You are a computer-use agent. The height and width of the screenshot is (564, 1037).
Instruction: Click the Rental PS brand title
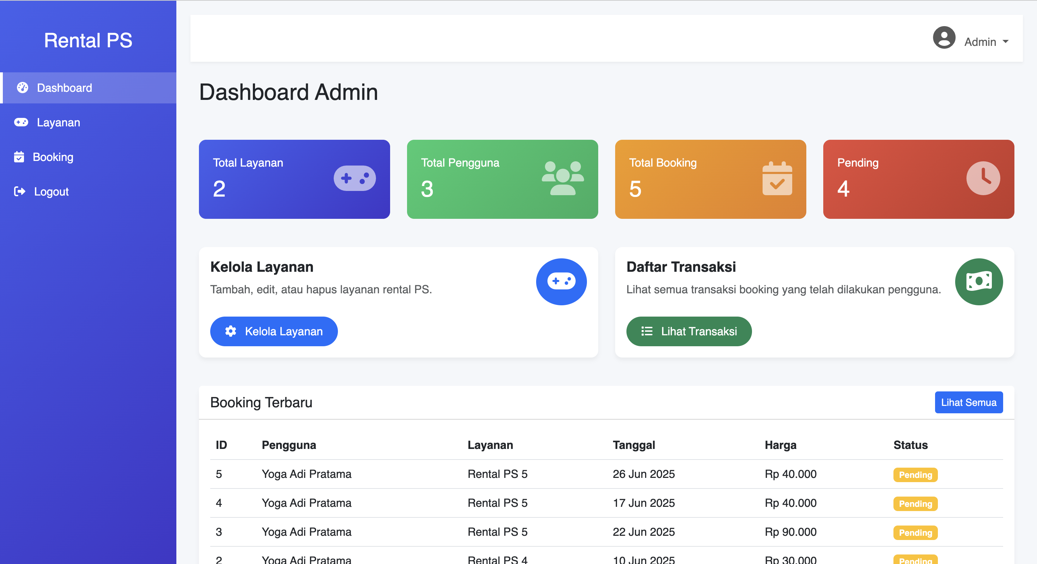tap(88, 40)
